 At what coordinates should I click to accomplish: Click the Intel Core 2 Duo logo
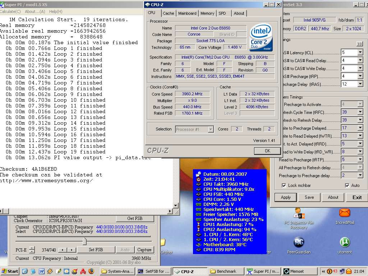click(x=261, y=37)
